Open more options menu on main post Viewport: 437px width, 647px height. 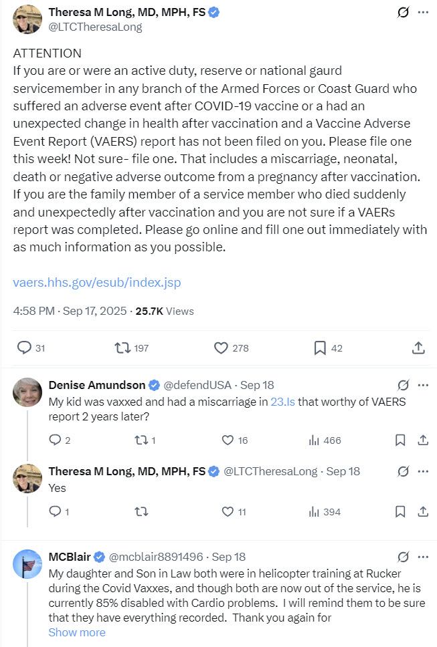click(x=423, y=13)
